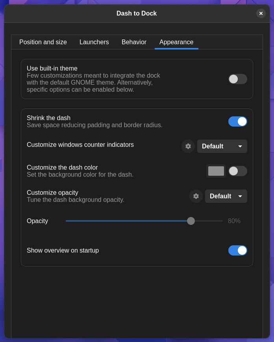Viewport: 274px width, 342px height.
Task: Click the Dash to Dock title
Action: (x=137, y=13)
